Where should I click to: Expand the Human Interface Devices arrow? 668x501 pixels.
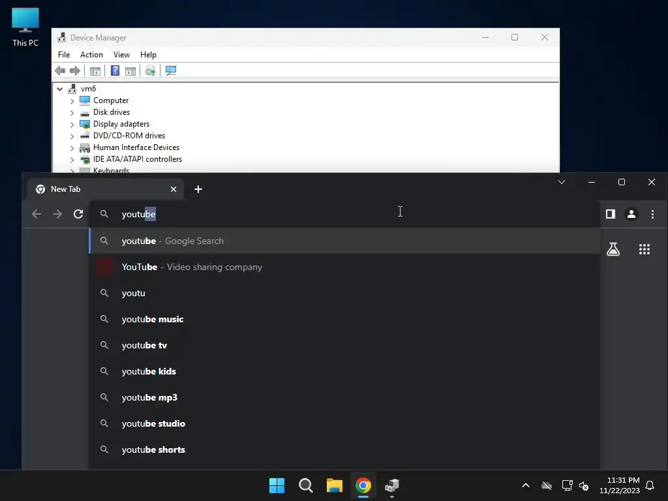tap(72, 148)
